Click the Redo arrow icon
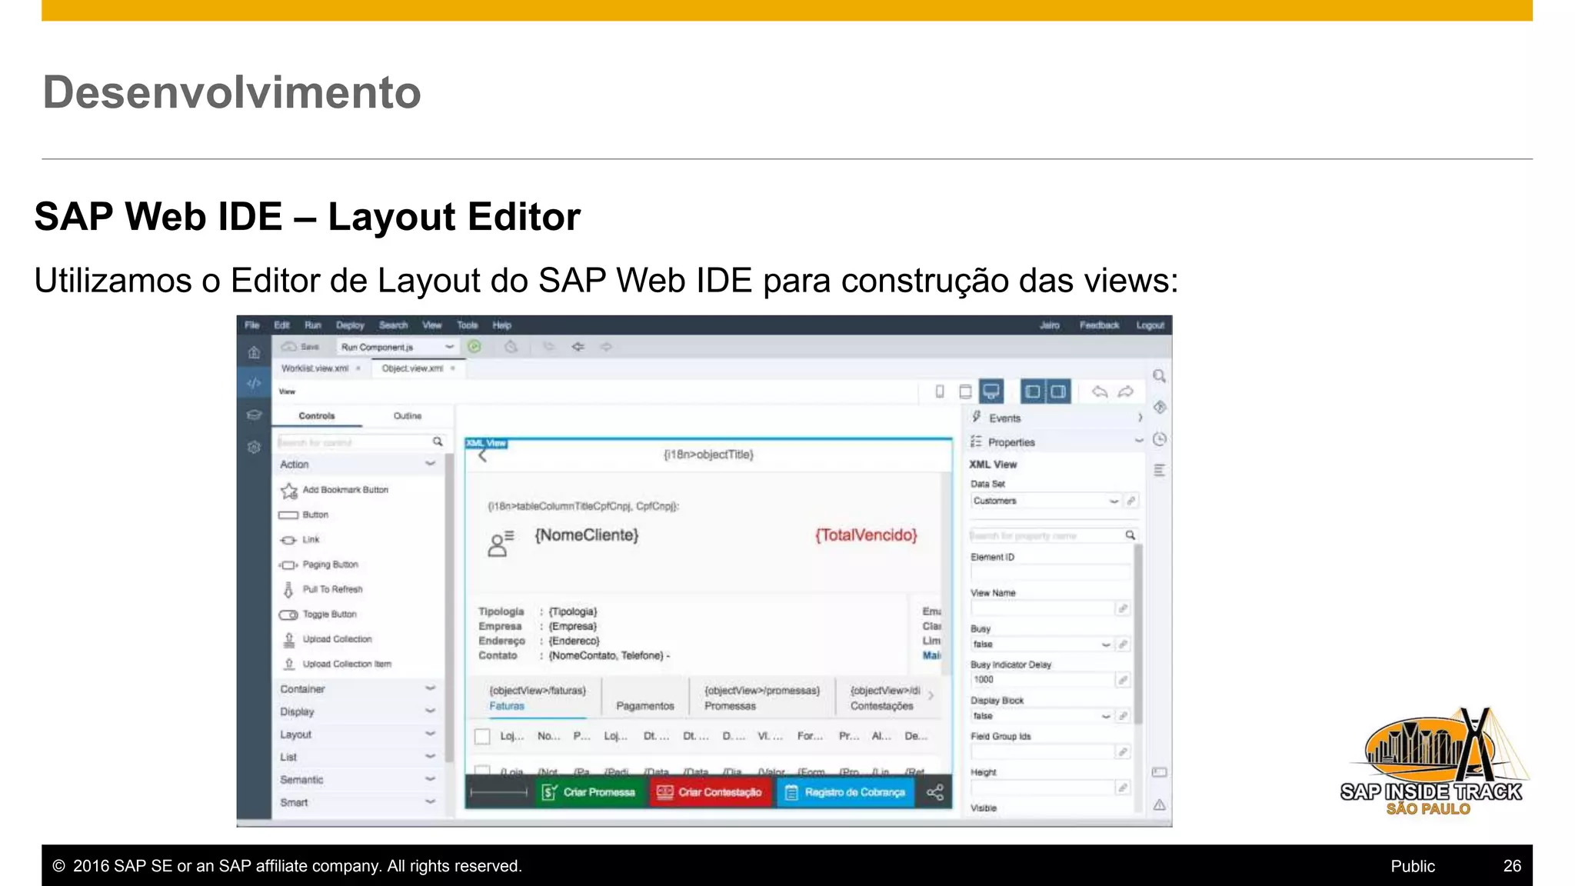This screenshot has height=886, width=1575. point(1126,391)
